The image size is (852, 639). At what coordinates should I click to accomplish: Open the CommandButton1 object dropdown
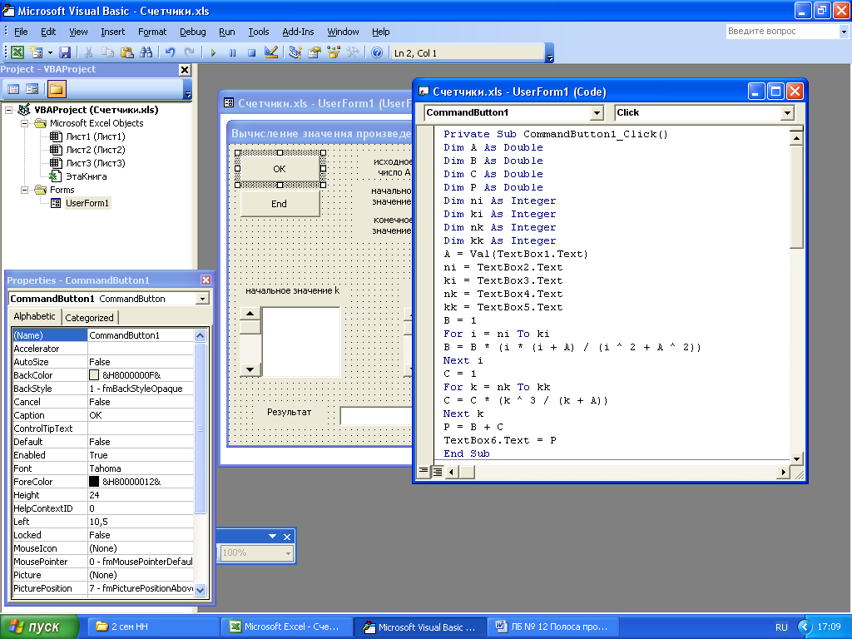[597, 113]
